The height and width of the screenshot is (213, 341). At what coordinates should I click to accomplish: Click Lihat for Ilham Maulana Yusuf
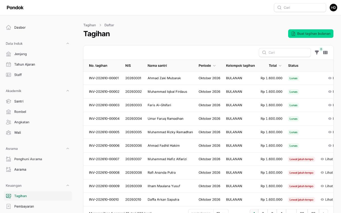[327, 186]
